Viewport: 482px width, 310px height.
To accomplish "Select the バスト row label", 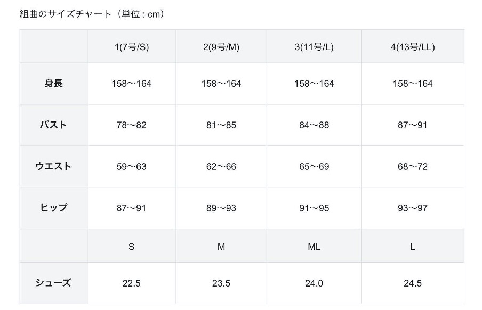I will [53, 125].
